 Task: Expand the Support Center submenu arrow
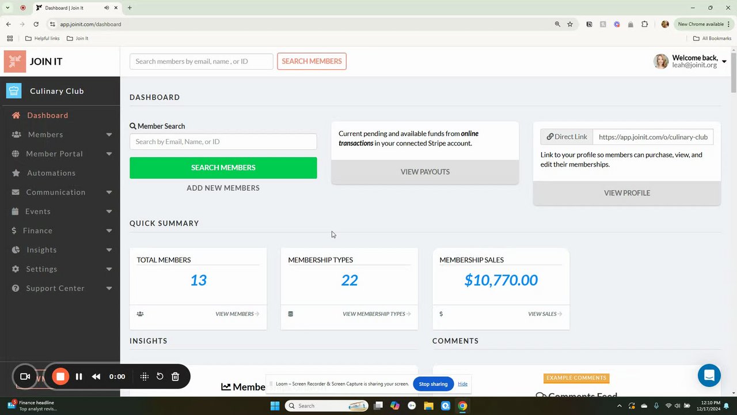pos(109,288)
